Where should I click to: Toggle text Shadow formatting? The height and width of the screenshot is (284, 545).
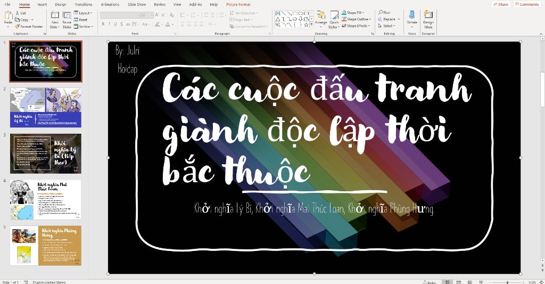[x=121, y=25]
